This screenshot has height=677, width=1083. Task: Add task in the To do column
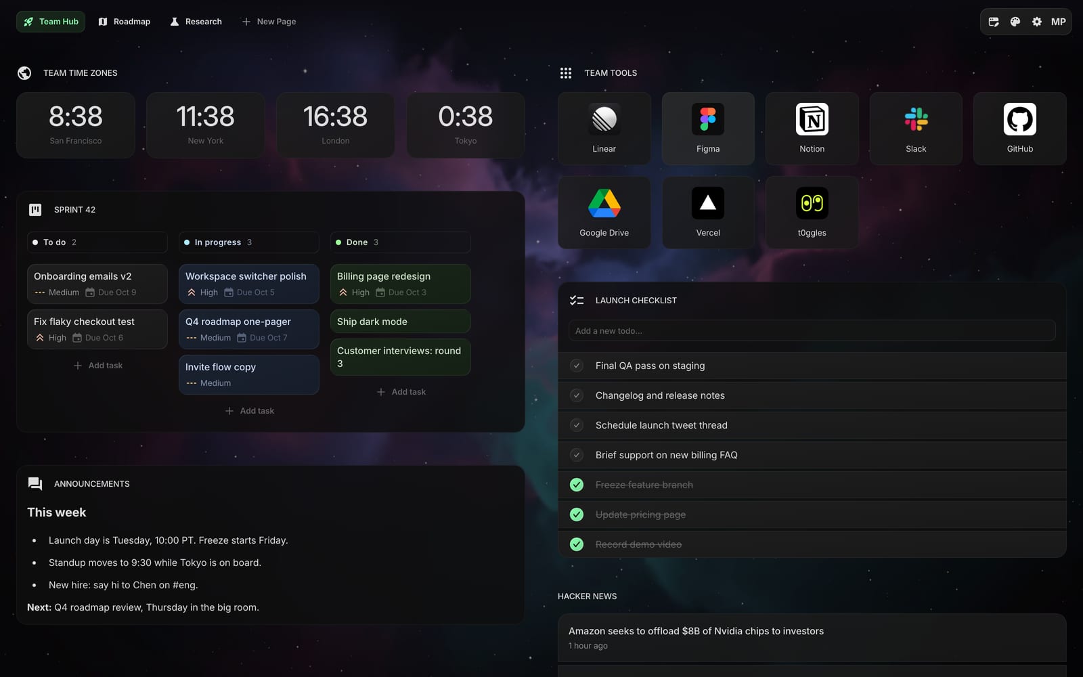click(97, 366)
